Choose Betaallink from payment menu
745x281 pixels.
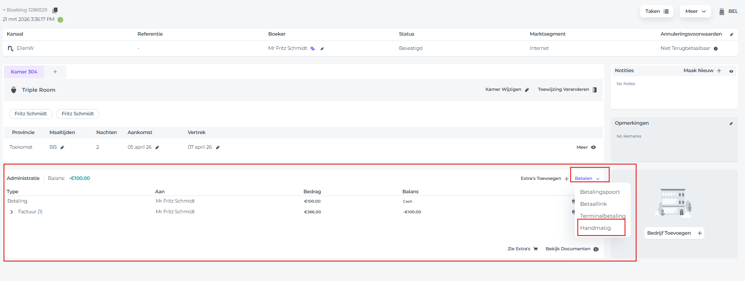pos(594,204)
